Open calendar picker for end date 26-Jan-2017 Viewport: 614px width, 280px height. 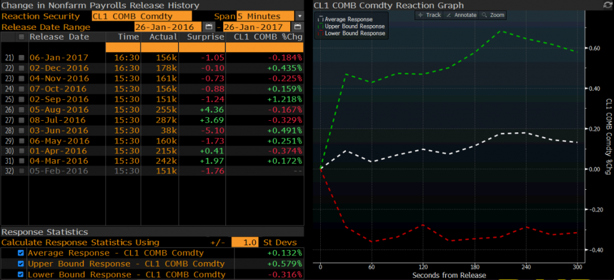pos(298,27)
